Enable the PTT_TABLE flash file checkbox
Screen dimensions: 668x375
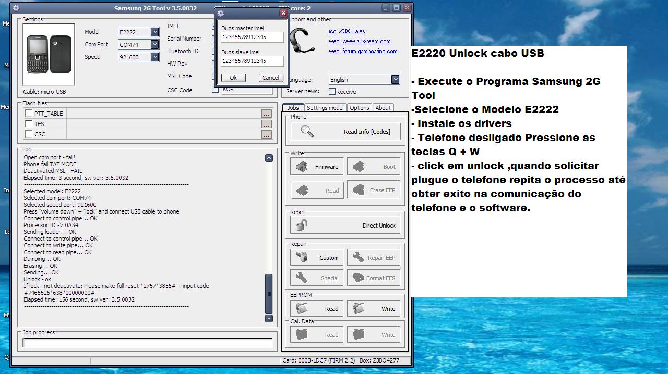coord(29,113)
